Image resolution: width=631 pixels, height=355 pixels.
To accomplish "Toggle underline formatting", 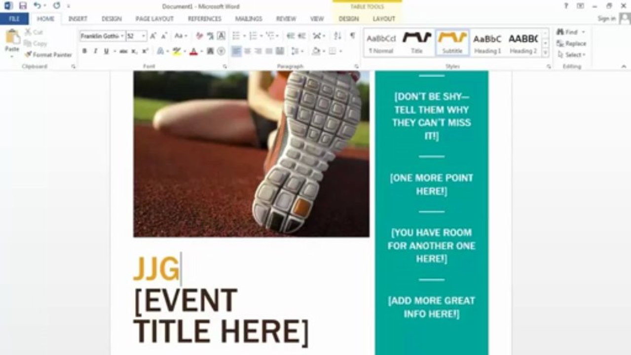I will point(106,51).
